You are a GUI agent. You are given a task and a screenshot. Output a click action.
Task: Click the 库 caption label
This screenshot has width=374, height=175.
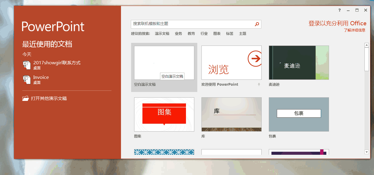[203, 136]
